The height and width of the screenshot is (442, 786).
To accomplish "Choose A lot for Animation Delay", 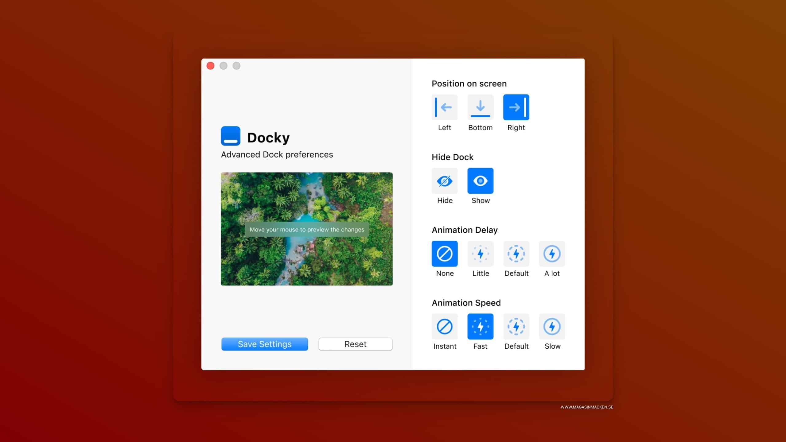I will [552, 254].
